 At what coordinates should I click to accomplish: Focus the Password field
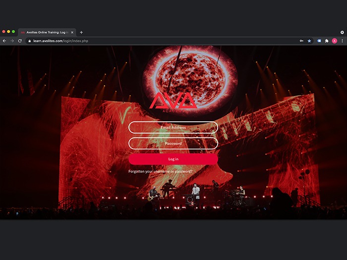(173, 143)
